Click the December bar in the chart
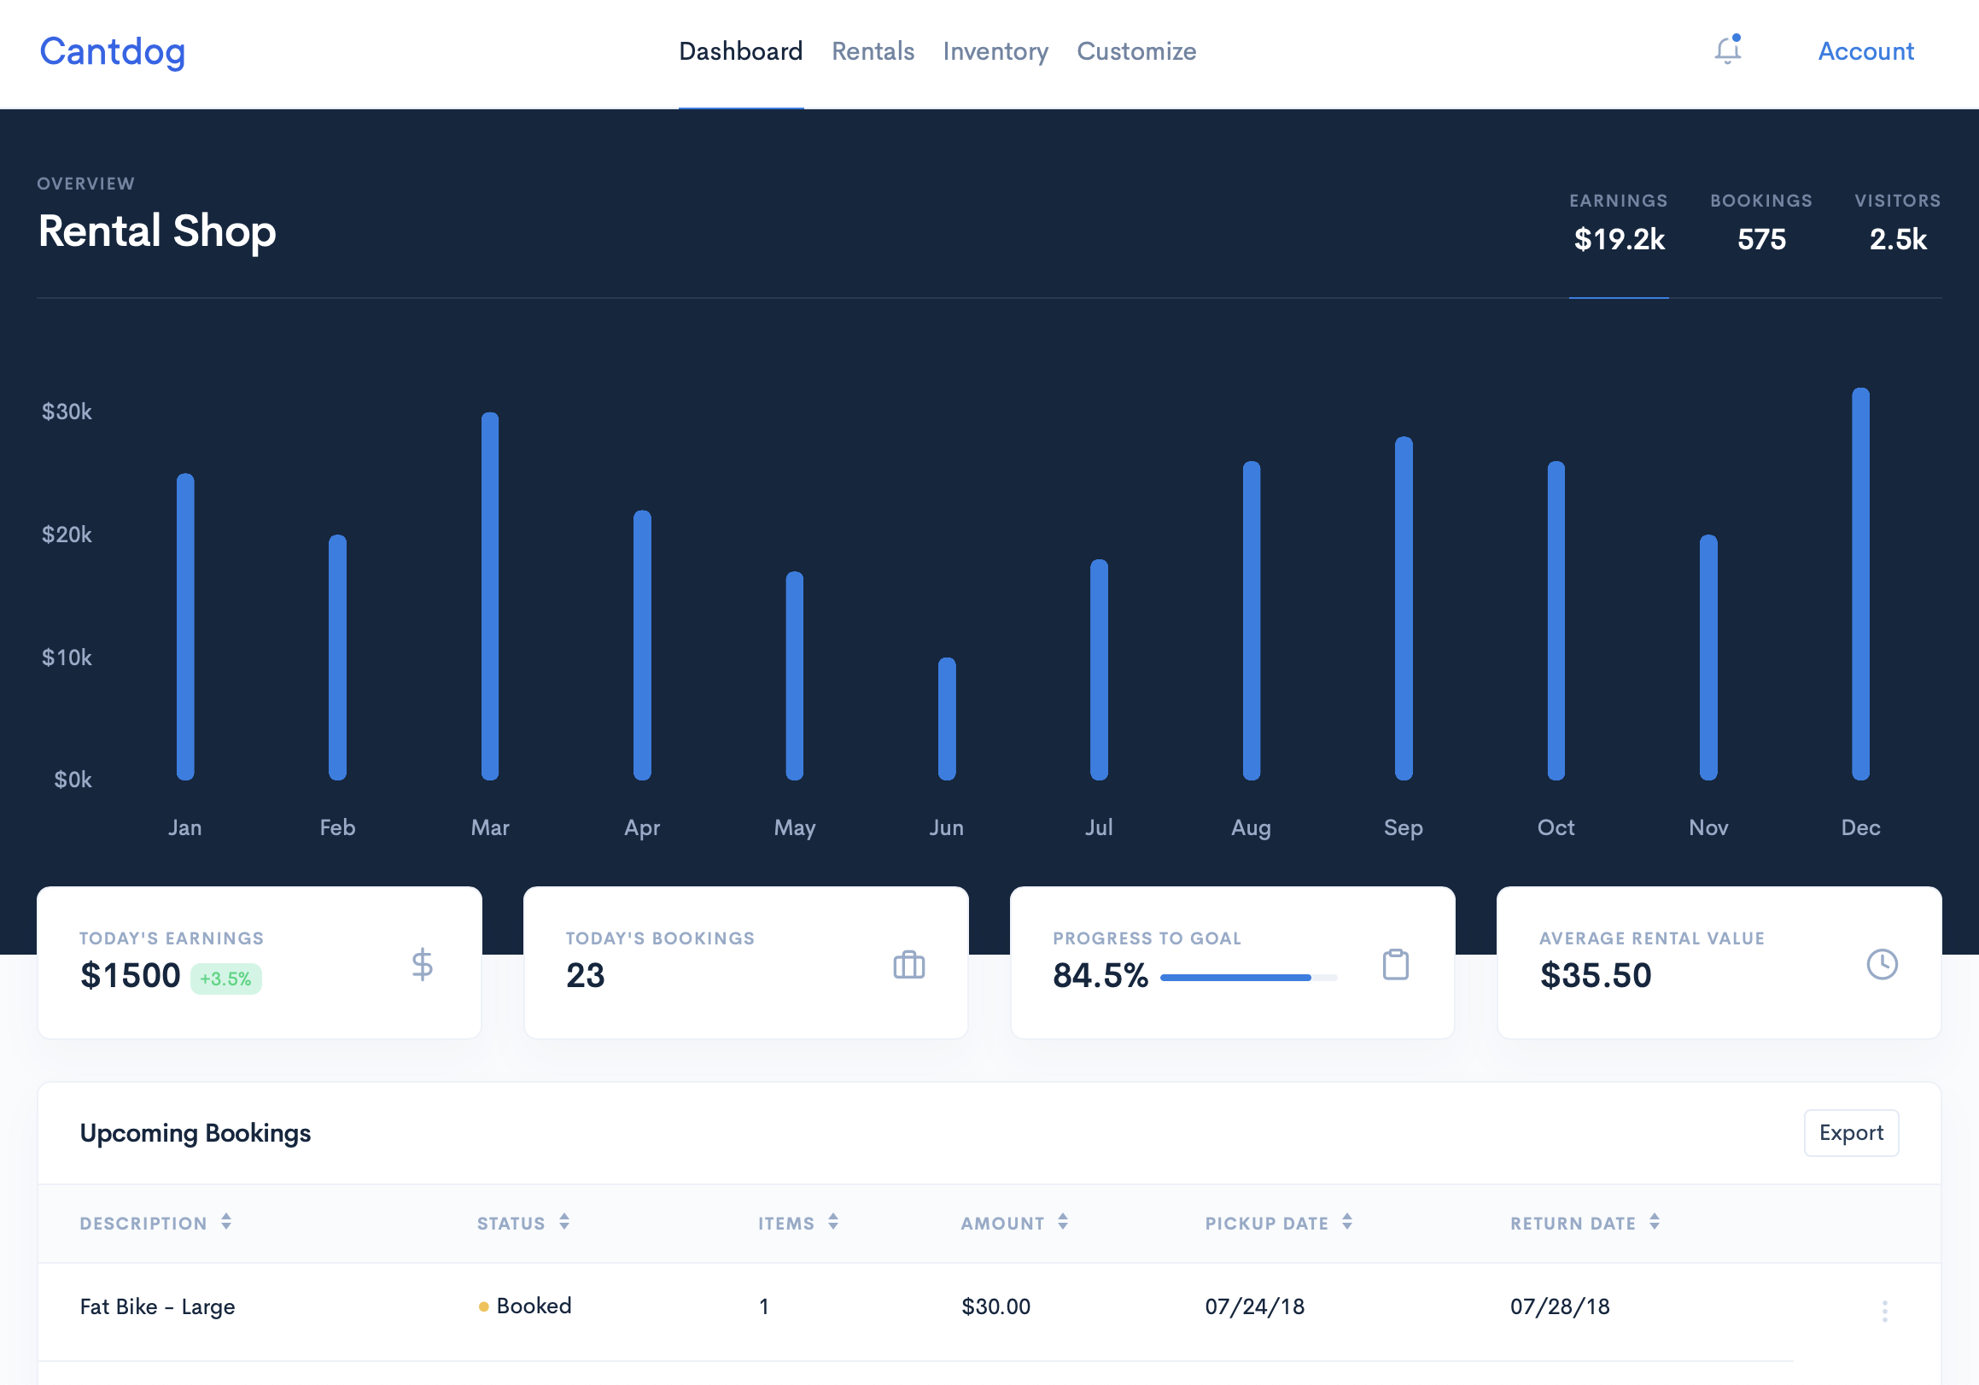1979x1385 pixels. [1860, 584]
